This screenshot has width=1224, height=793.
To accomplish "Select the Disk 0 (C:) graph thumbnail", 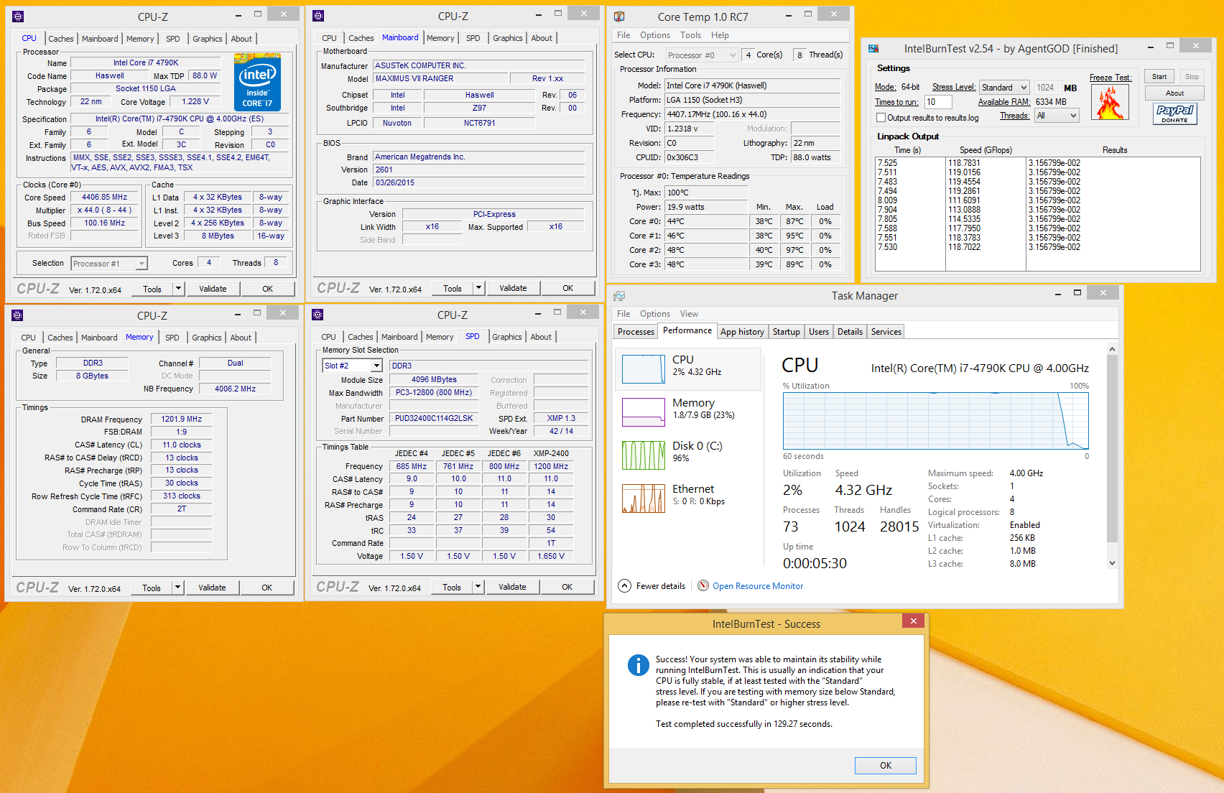I will (x=643, y=455).
